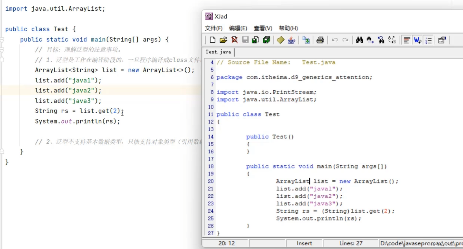Click the fold end marker beside main's closing brace
463x249 pixels.
[2, 152]
